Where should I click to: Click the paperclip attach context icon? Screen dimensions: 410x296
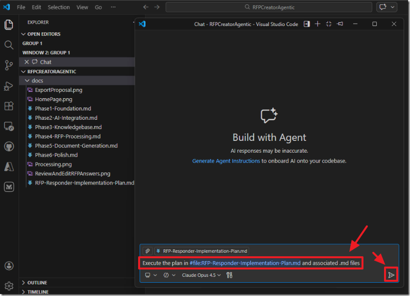(x=147, y=251)
